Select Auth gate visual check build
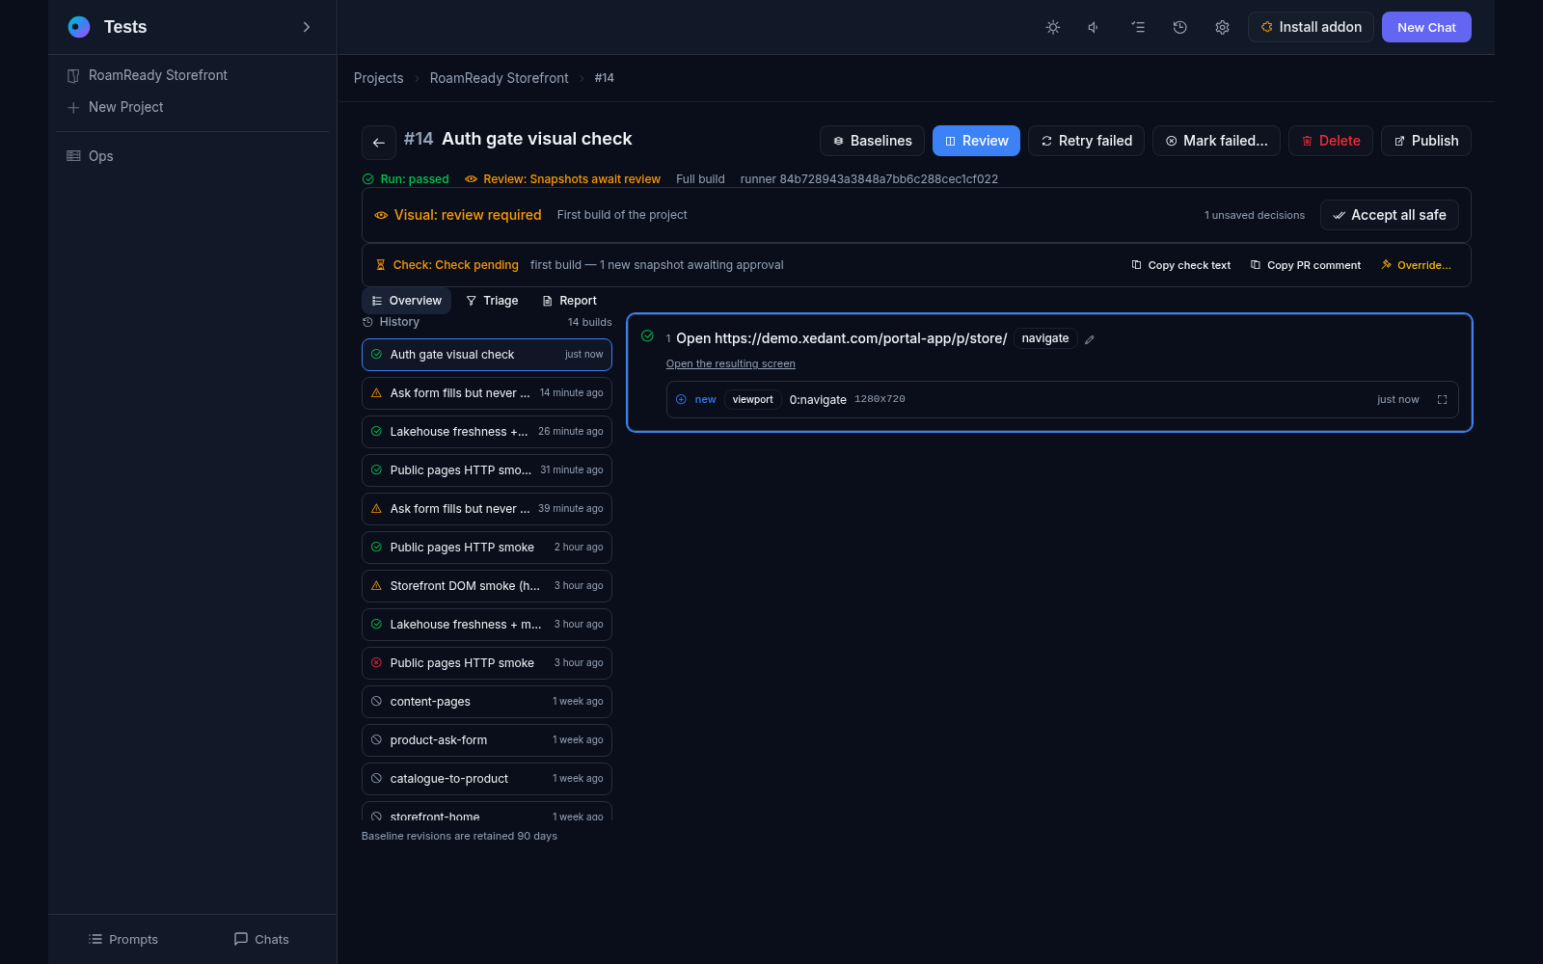The image size is (1543, 964). (x=487, y=355)
